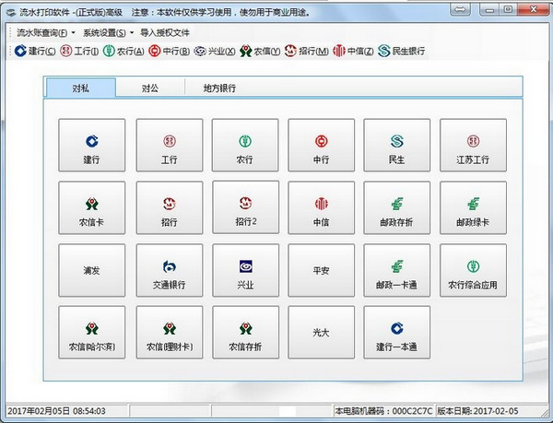Screen dimensions: 553x423
Task: Expand the arrow next to 系统设置
Action: [132, 33]
